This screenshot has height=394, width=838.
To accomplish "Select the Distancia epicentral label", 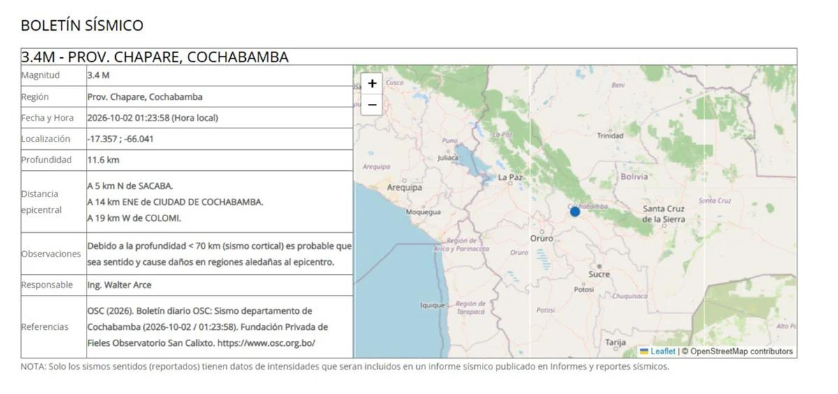I will click(x=41, y=202).
